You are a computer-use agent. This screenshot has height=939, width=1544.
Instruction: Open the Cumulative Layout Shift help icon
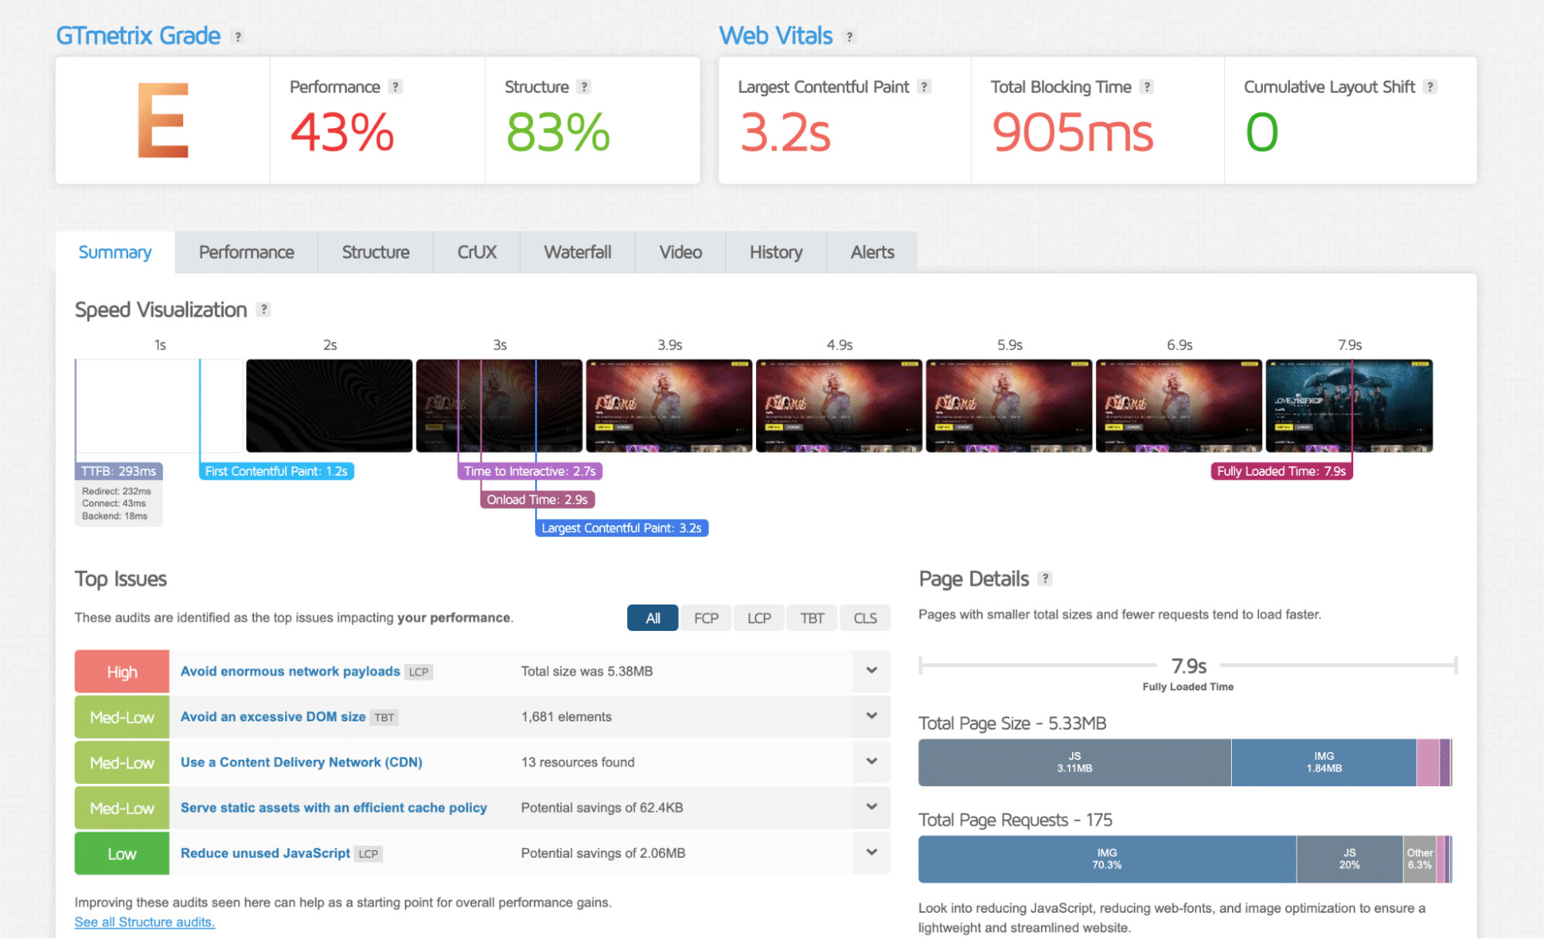pyautogui.click(x=1430, y=86)
